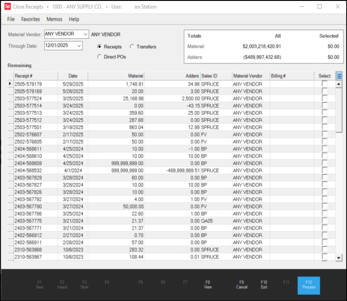Select the Direct POs radio button
Image resolution: width=347 pixels, height=301 pixels.
[99, 57]
